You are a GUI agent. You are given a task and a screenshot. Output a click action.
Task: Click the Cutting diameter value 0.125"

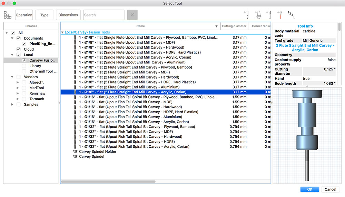[329, 69]
